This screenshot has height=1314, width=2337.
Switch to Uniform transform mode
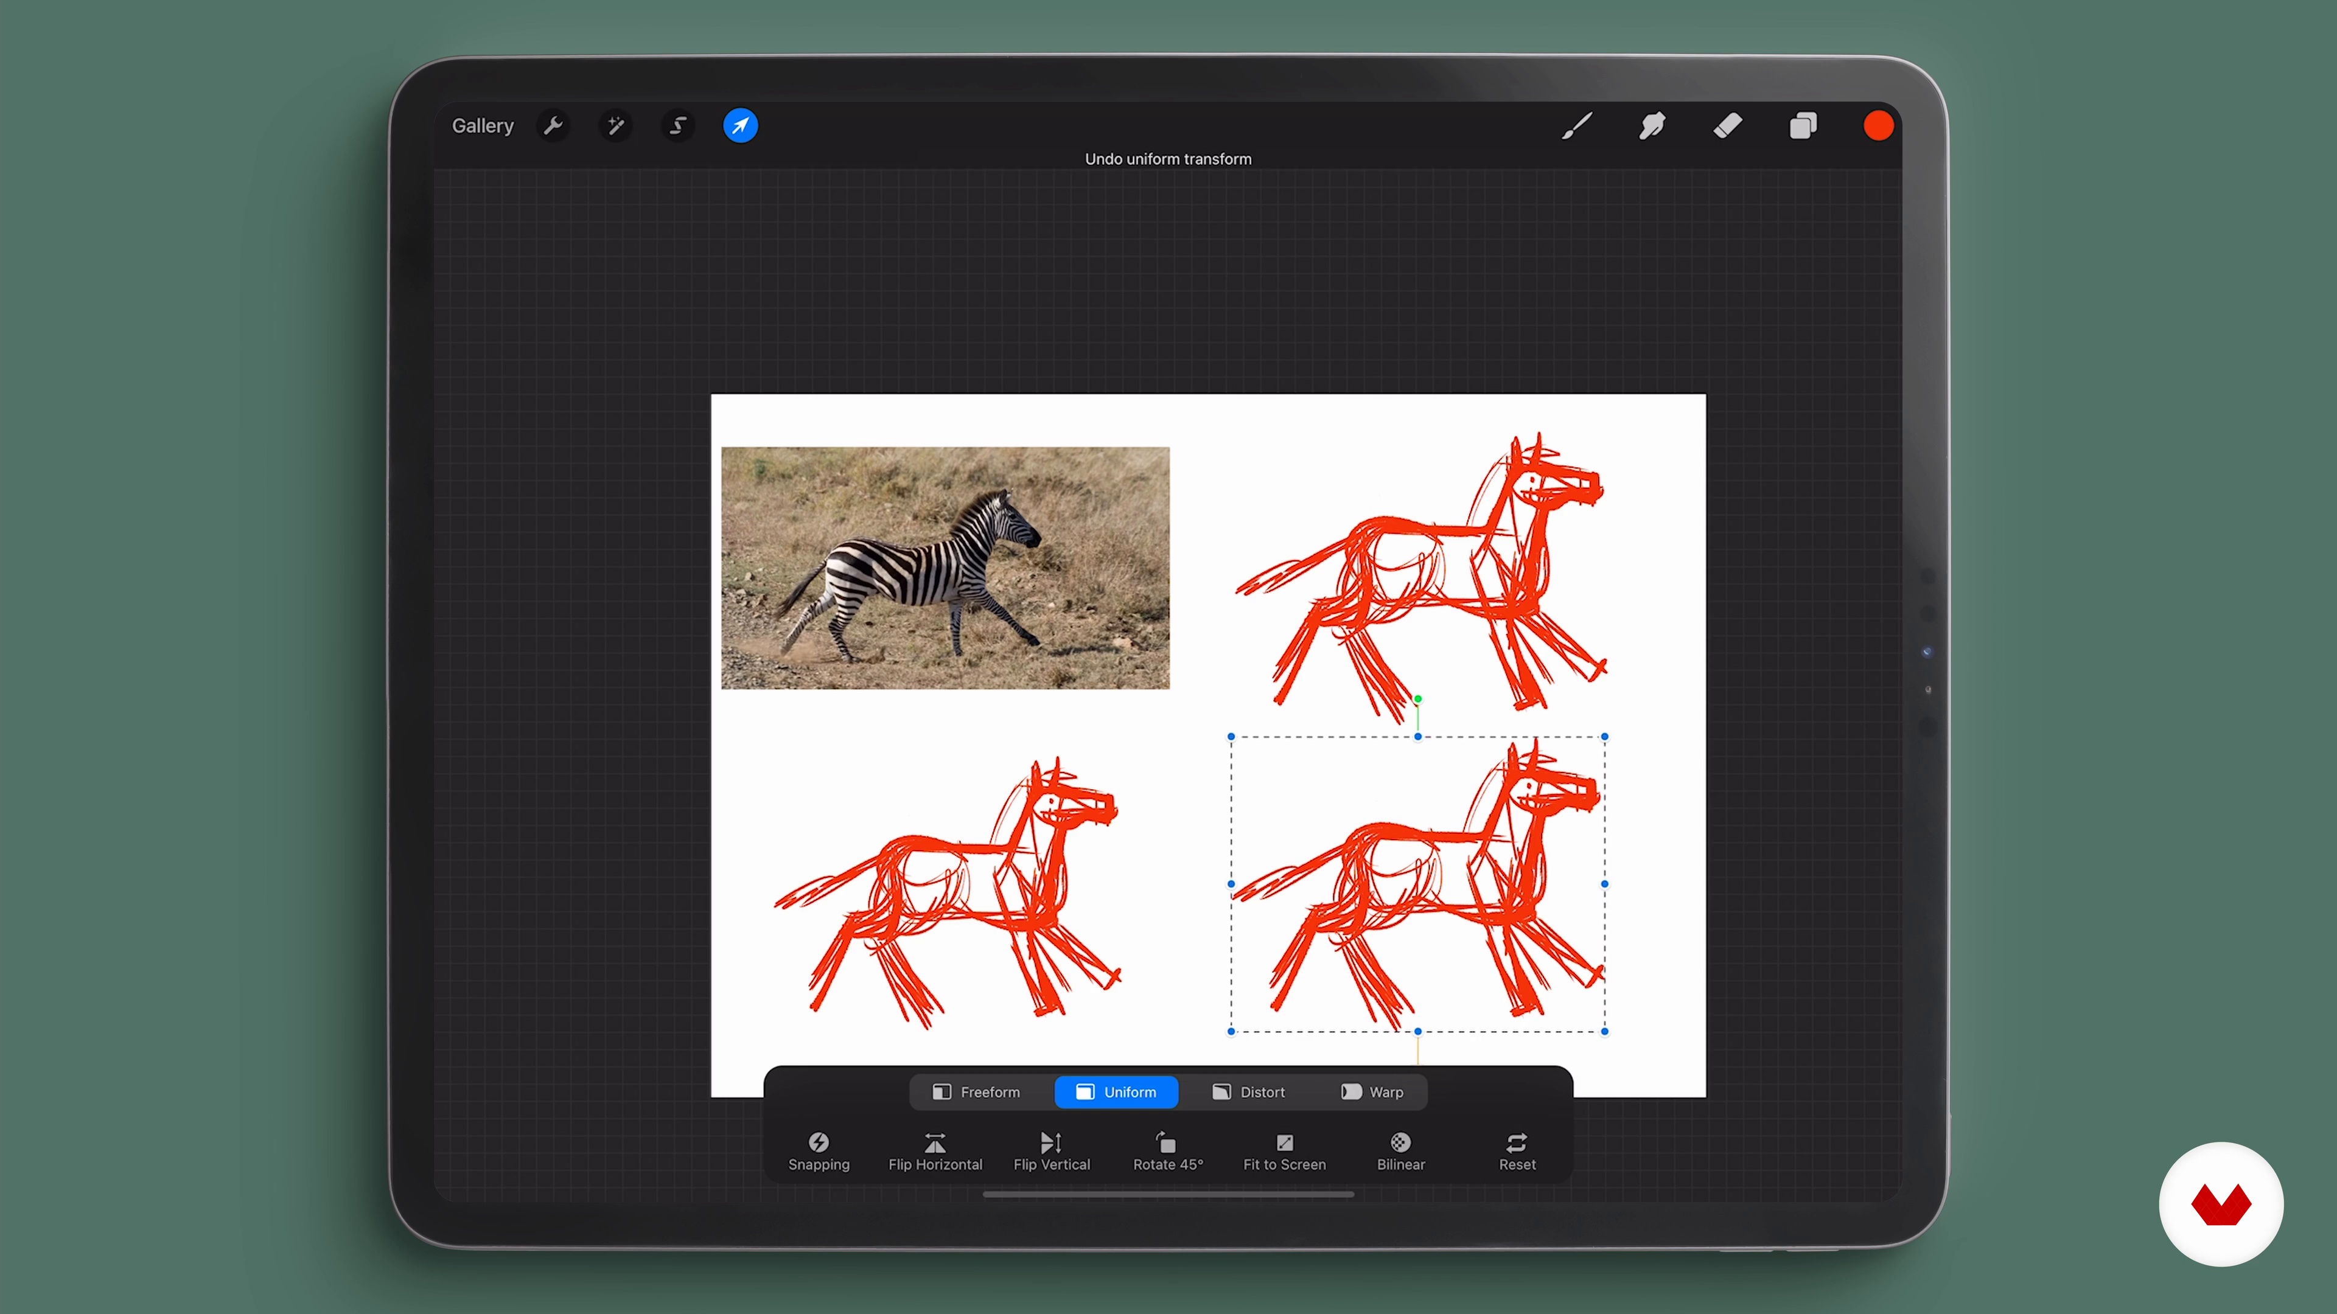coord(1116,1092)
